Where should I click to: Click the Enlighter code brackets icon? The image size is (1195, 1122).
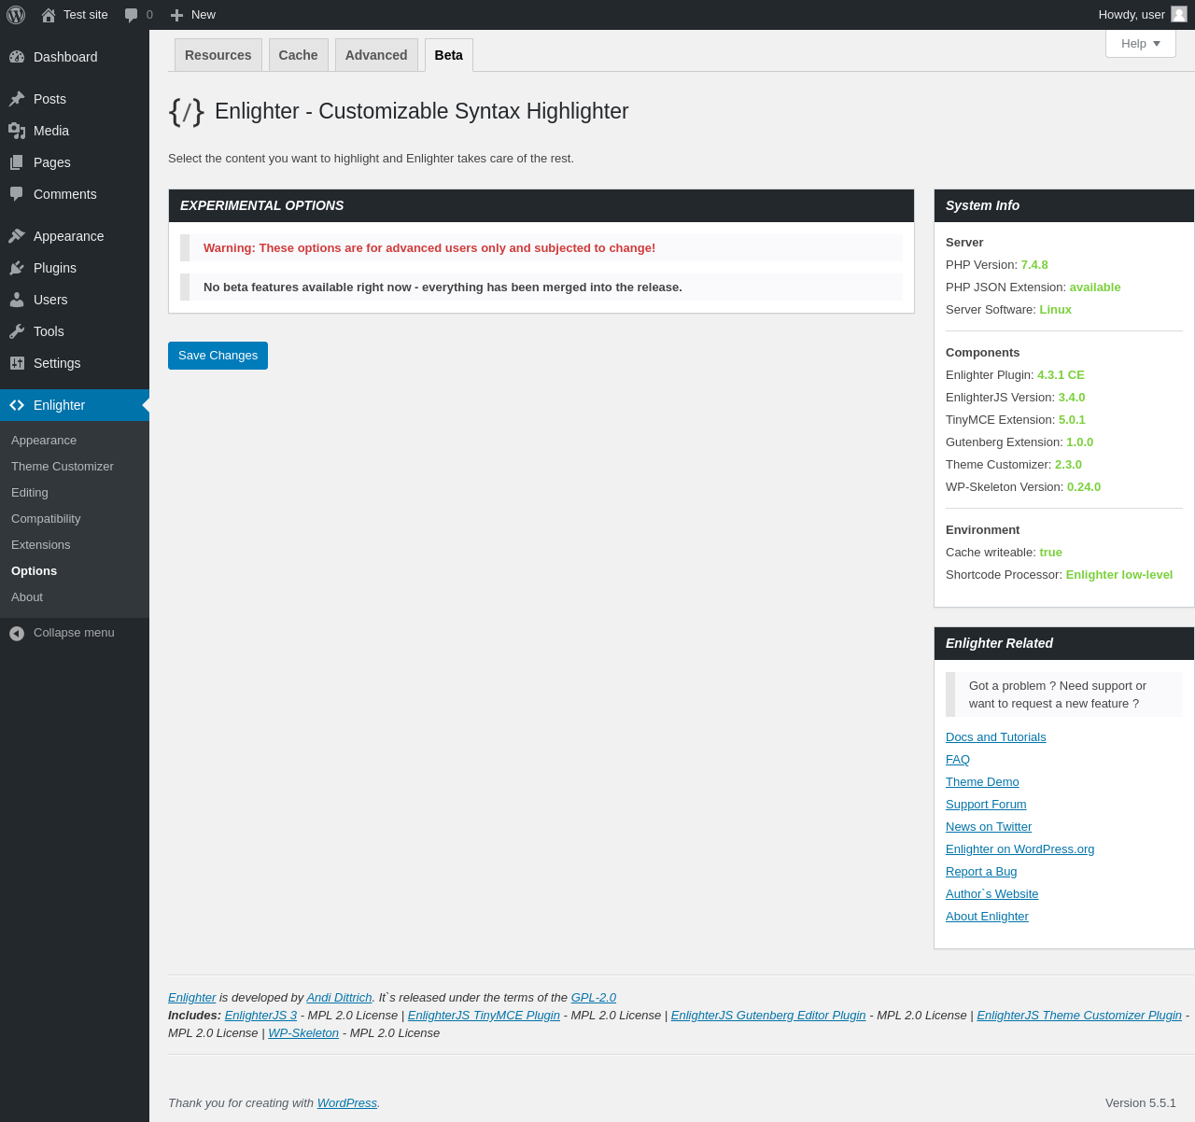pyautogui.click(x=17, y=405)
